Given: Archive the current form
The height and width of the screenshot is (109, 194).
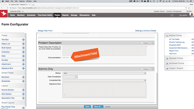Looking at the screenshot, I should click(146, 31).
